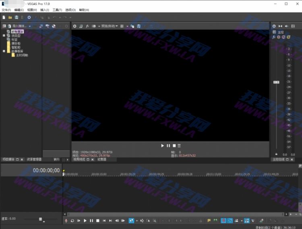Click the horizontal timeline scrollbar
The image size is (302, 229).
pyautogui.click(x=175, y=214)
